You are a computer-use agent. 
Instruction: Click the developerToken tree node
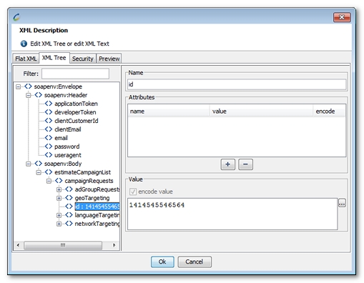[x=75, y=112]
